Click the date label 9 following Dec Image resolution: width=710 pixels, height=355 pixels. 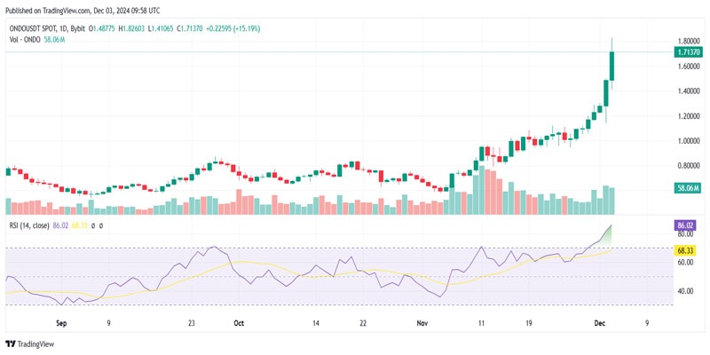tap(647, 323)
